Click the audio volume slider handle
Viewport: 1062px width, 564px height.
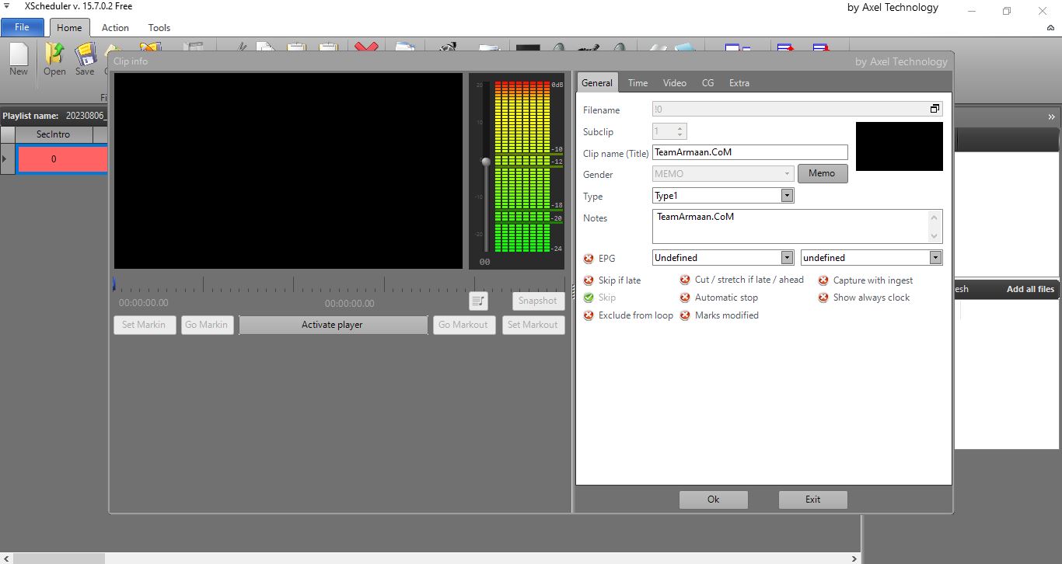click(486, 162)
